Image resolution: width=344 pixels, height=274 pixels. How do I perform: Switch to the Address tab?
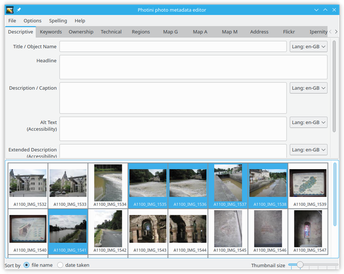pyautogui.click(x=259, y=32)
